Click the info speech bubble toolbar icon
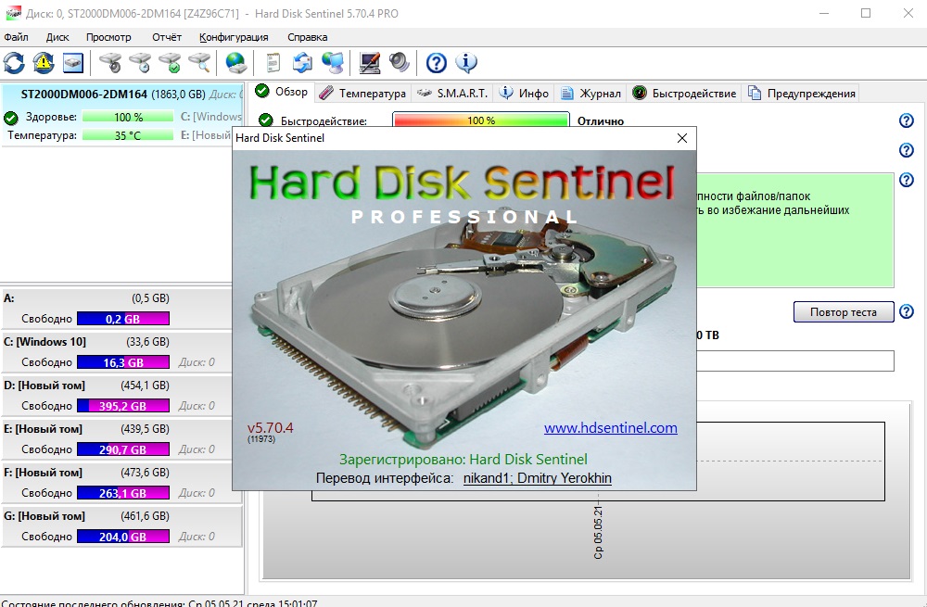Viewport: 927px width, 607px height. click(466, 63)
